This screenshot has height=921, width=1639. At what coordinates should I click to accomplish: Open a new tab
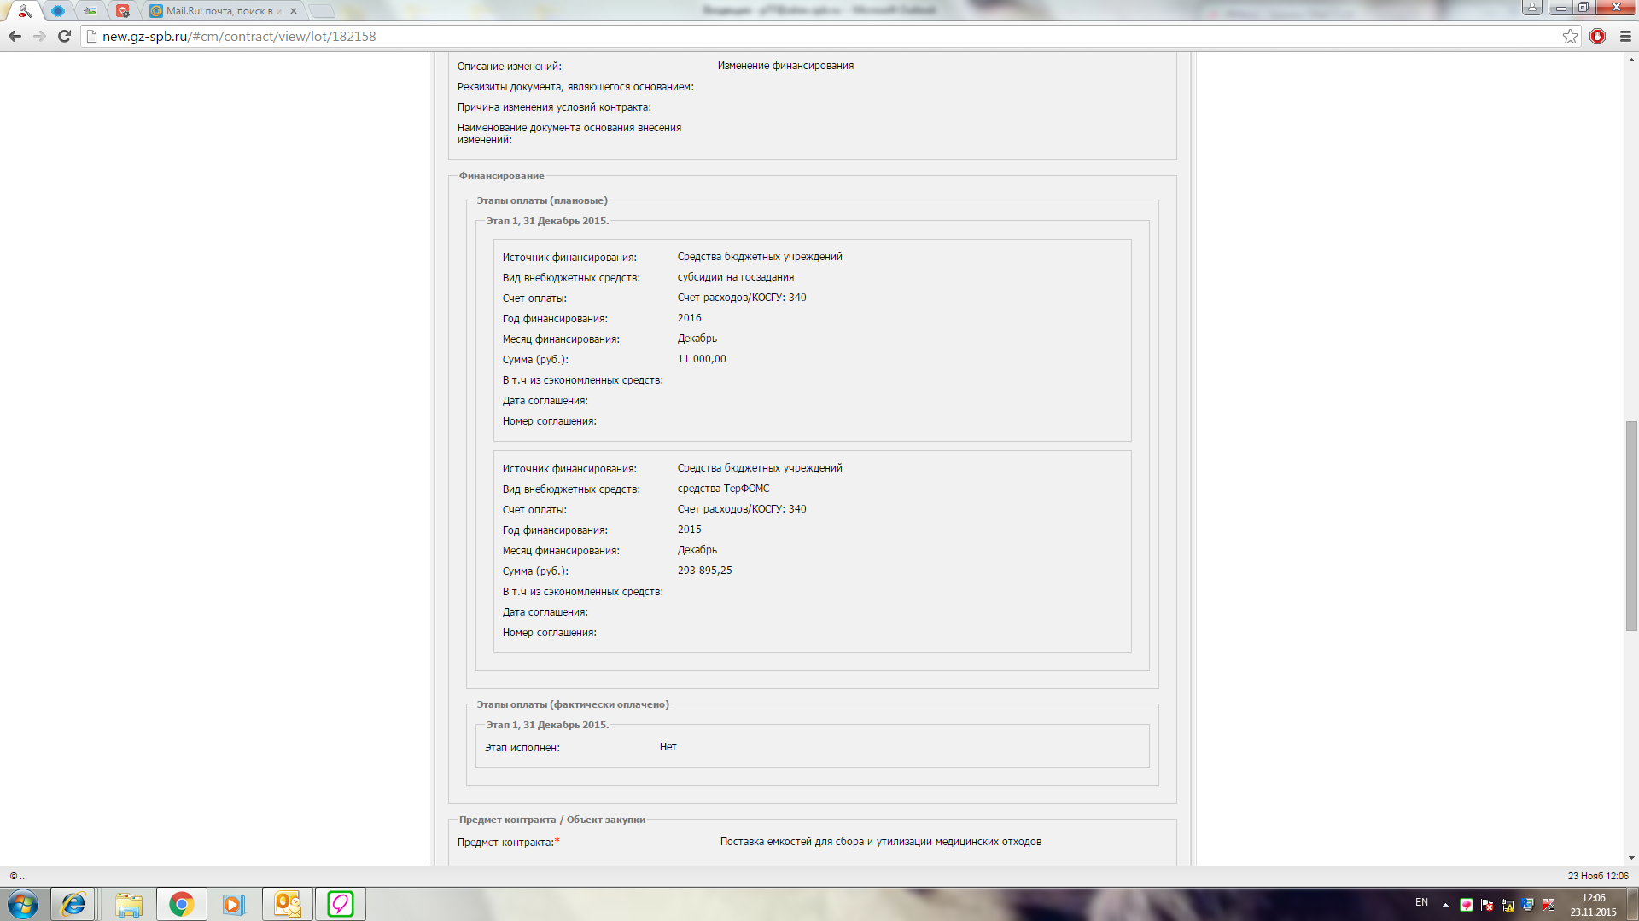coord(322,11)
